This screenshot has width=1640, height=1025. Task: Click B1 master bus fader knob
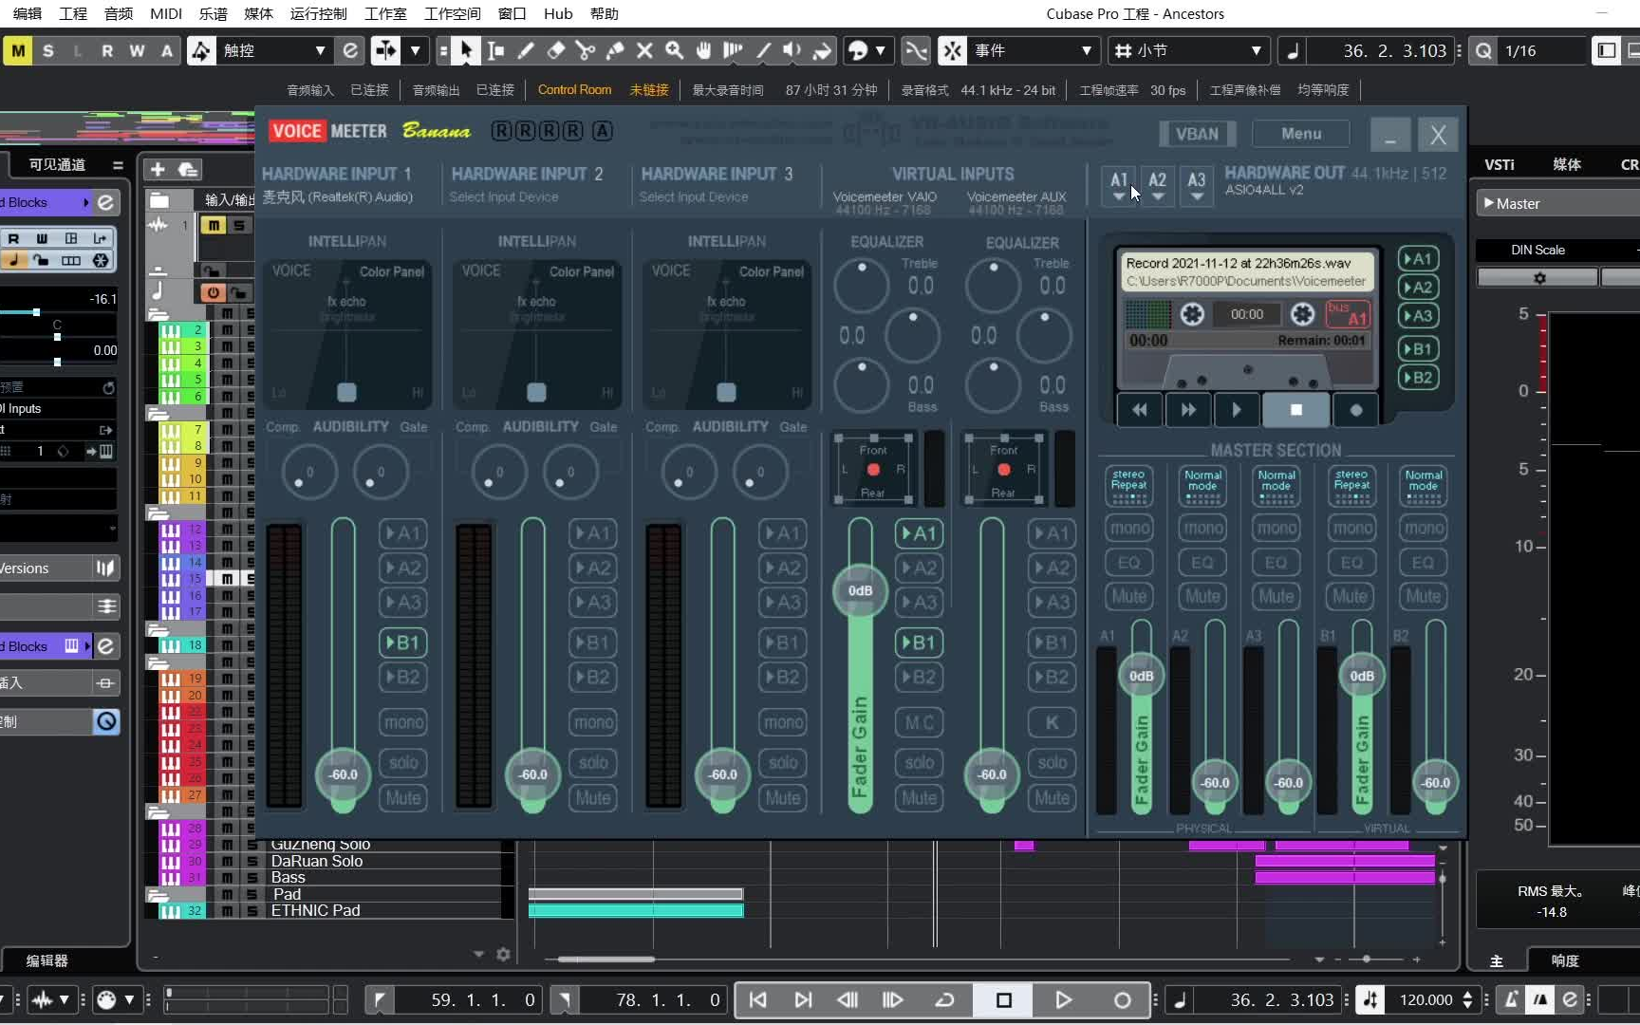pyautogui.click(x=1362, y=676)
